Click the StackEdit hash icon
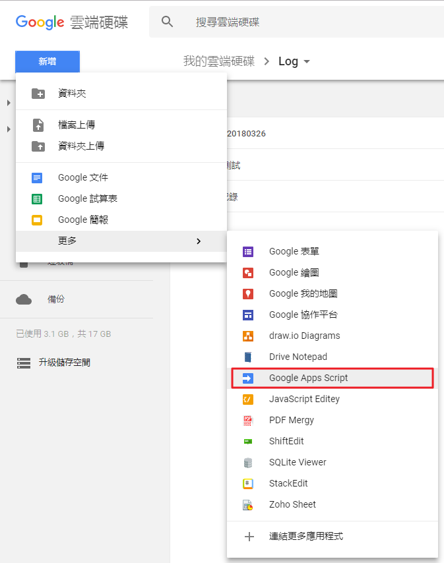Viewport: 444px width, 563px height. pyautogui.click(x=248, y=484)
